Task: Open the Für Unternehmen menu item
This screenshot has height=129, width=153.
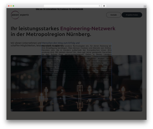Action: coord(50,9)
